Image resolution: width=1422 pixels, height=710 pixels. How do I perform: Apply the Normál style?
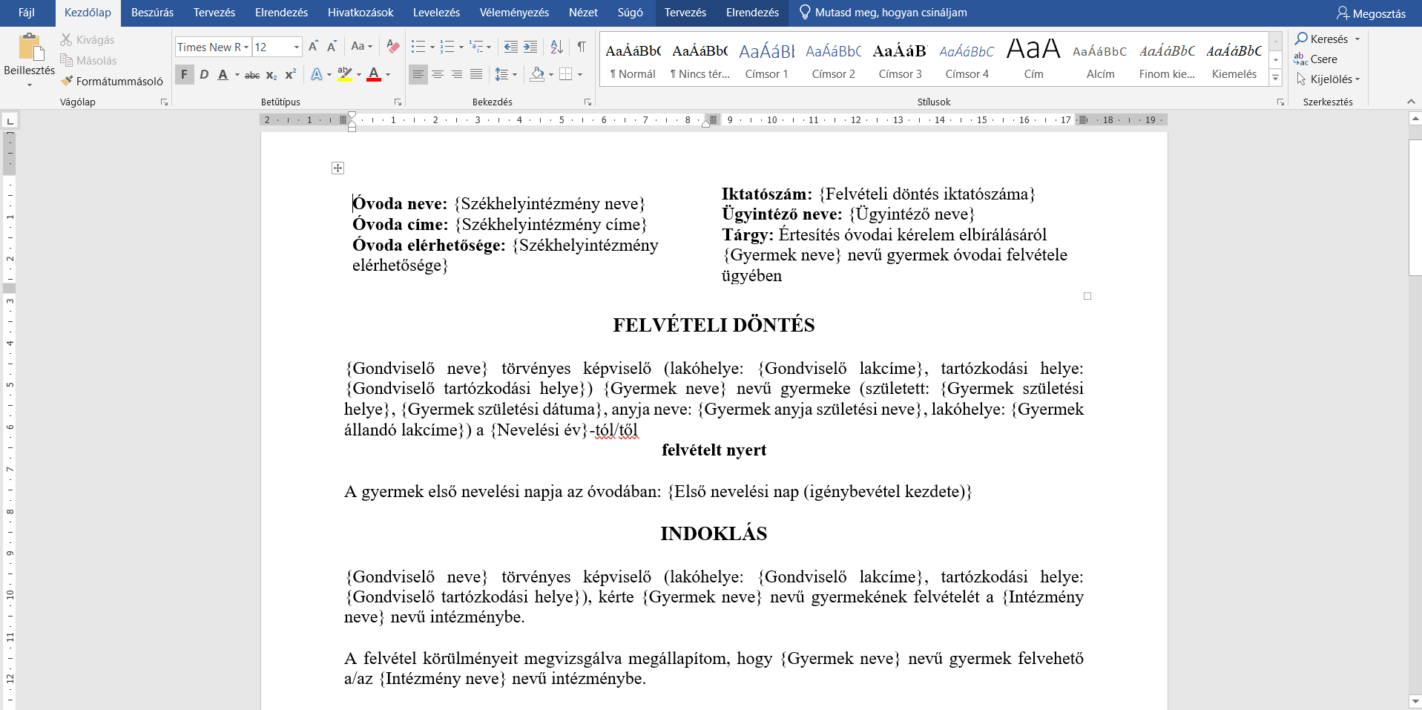point(633,60)
